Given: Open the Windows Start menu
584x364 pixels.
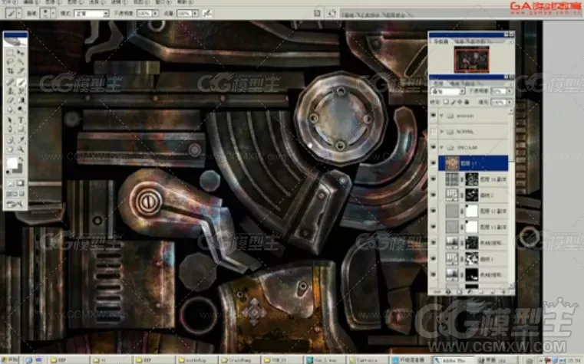Looking at the screenshot, I should [x=11, y=360].
